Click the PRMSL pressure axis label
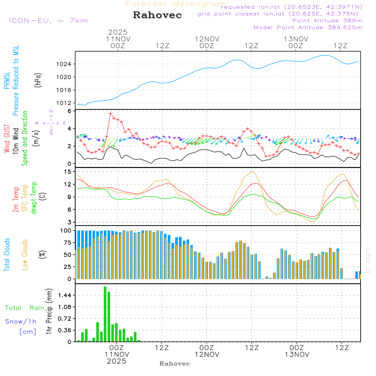376x376 pixels. pos(6,81)
